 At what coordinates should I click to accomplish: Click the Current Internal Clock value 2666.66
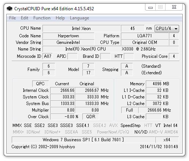(x=63, y=90)
